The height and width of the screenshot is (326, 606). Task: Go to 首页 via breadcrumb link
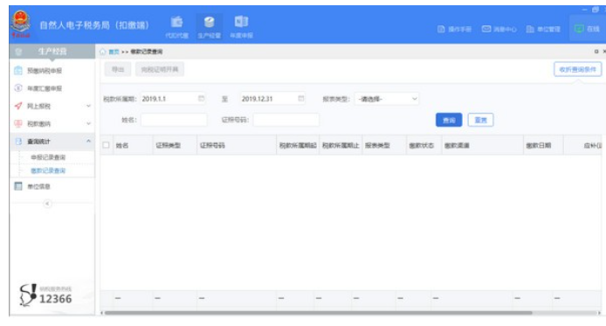114,52
